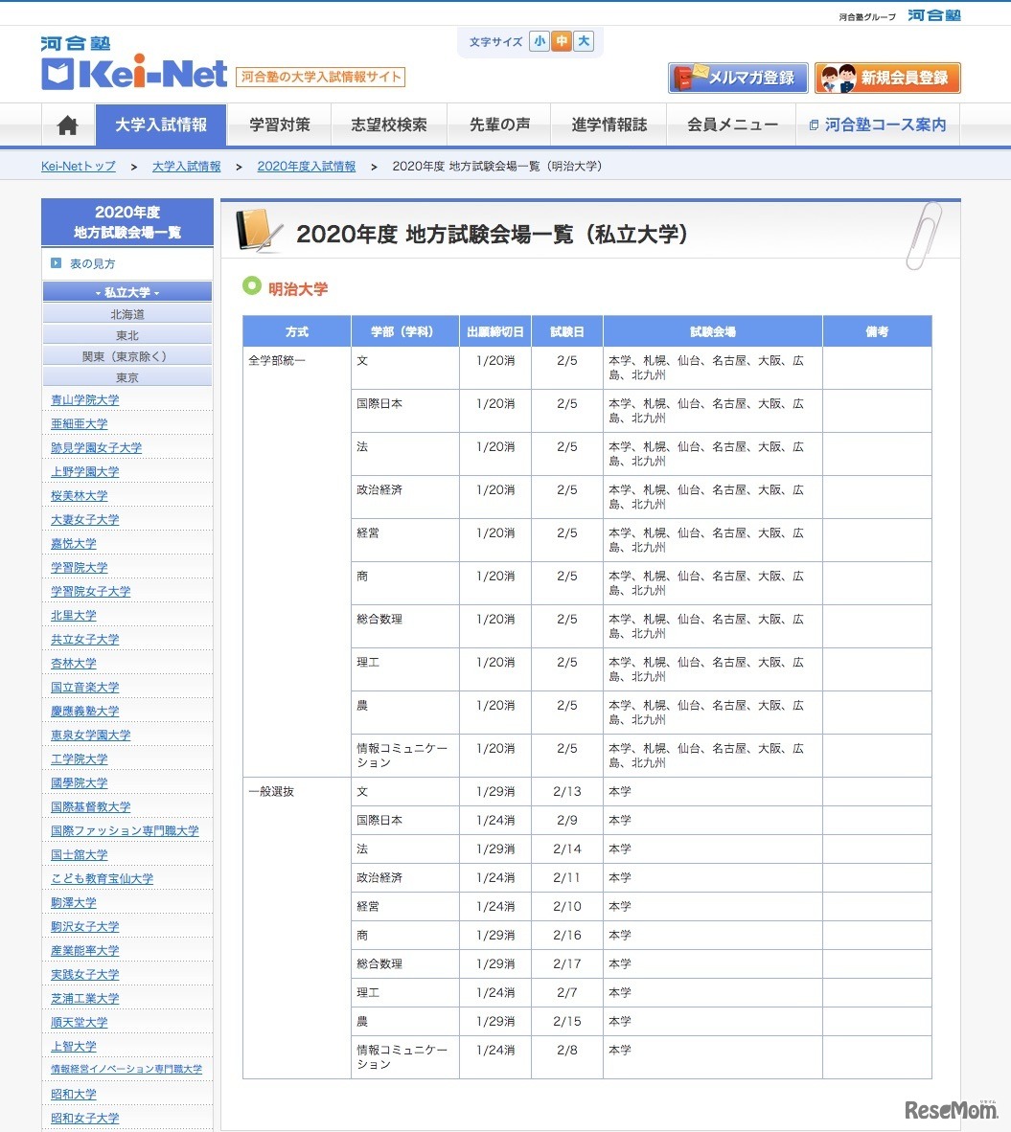Switch font size to 小
Viewport: 1011px width, 1132px height.
pos(540,41)
